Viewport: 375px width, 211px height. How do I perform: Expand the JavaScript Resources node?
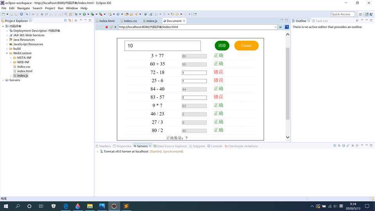pos(7,44)
